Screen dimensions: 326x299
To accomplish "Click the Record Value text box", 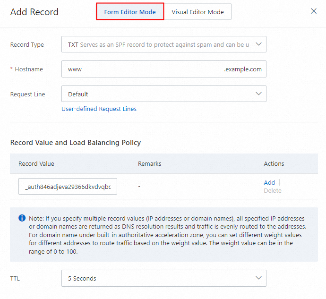I will click(68, 186).
